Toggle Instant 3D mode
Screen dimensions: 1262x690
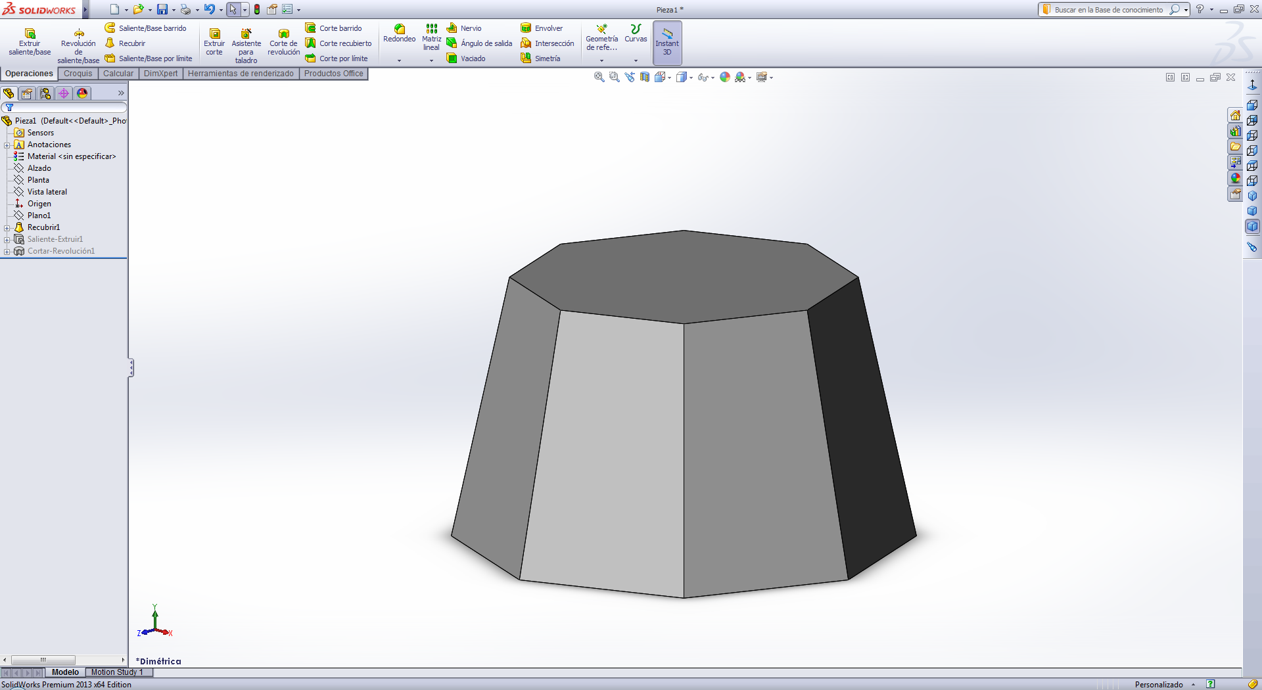[x=667, y=42]
